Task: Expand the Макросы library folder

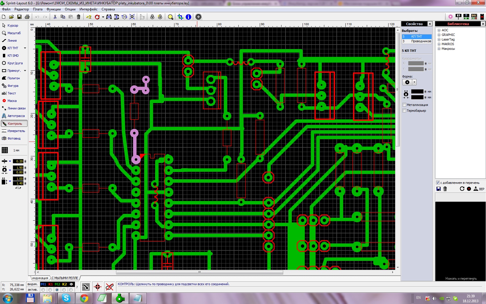Action: point(439,49)
